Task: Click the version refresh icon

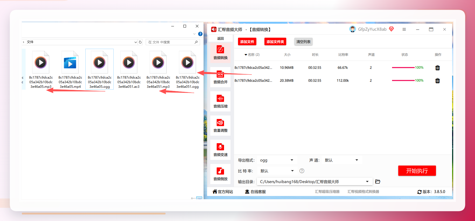Action: 419,192
